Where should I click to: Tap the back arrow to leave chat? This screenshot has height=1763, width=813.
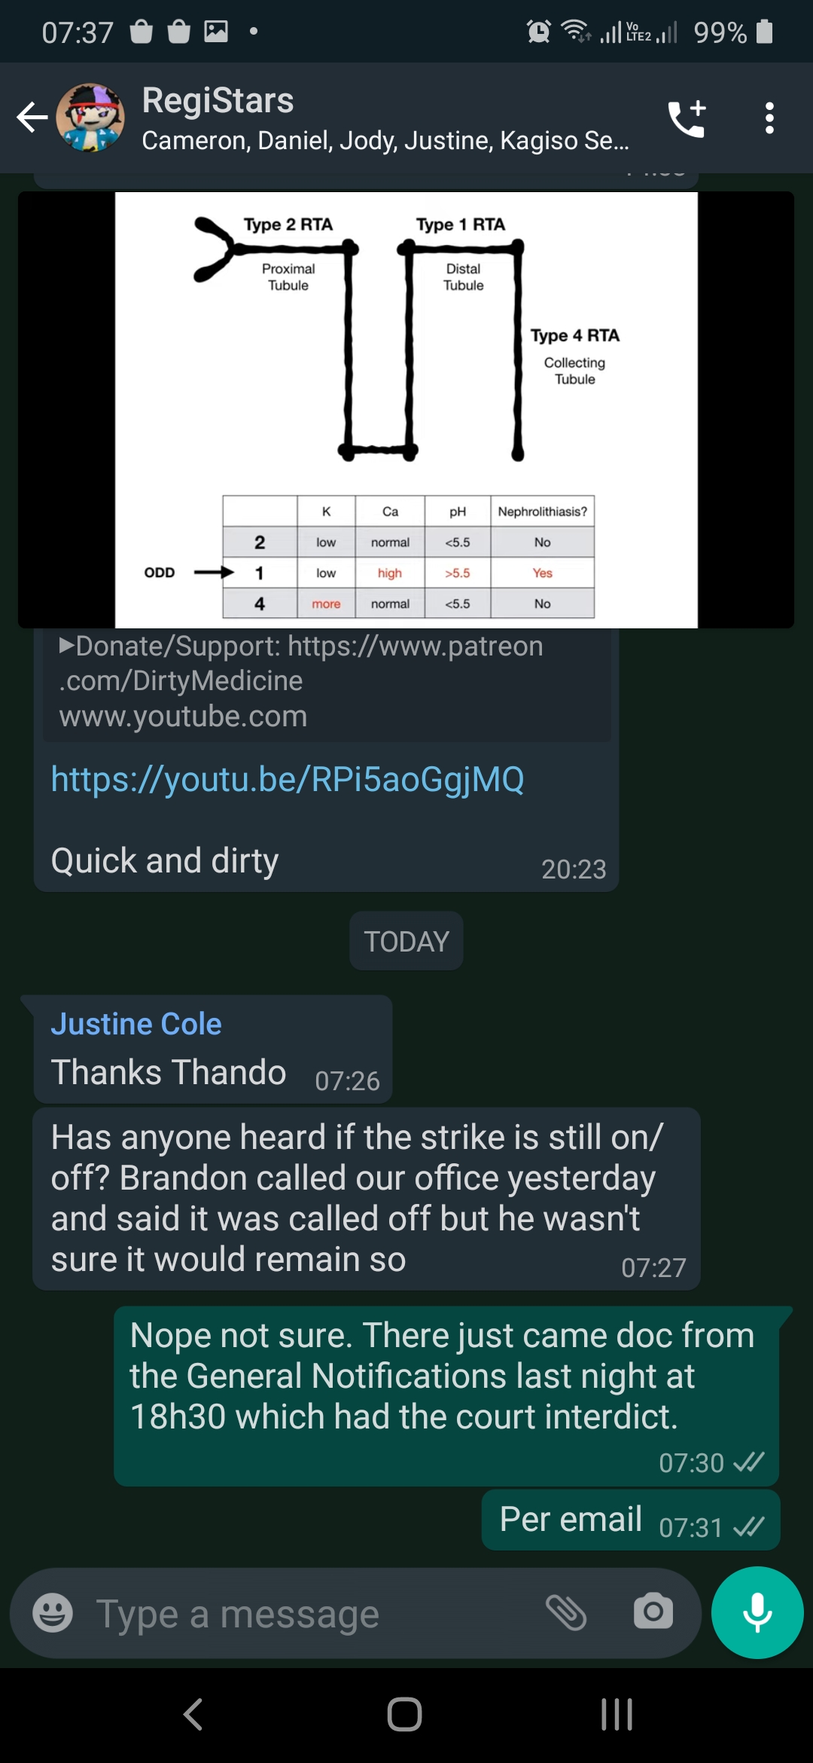click(32, 118)
